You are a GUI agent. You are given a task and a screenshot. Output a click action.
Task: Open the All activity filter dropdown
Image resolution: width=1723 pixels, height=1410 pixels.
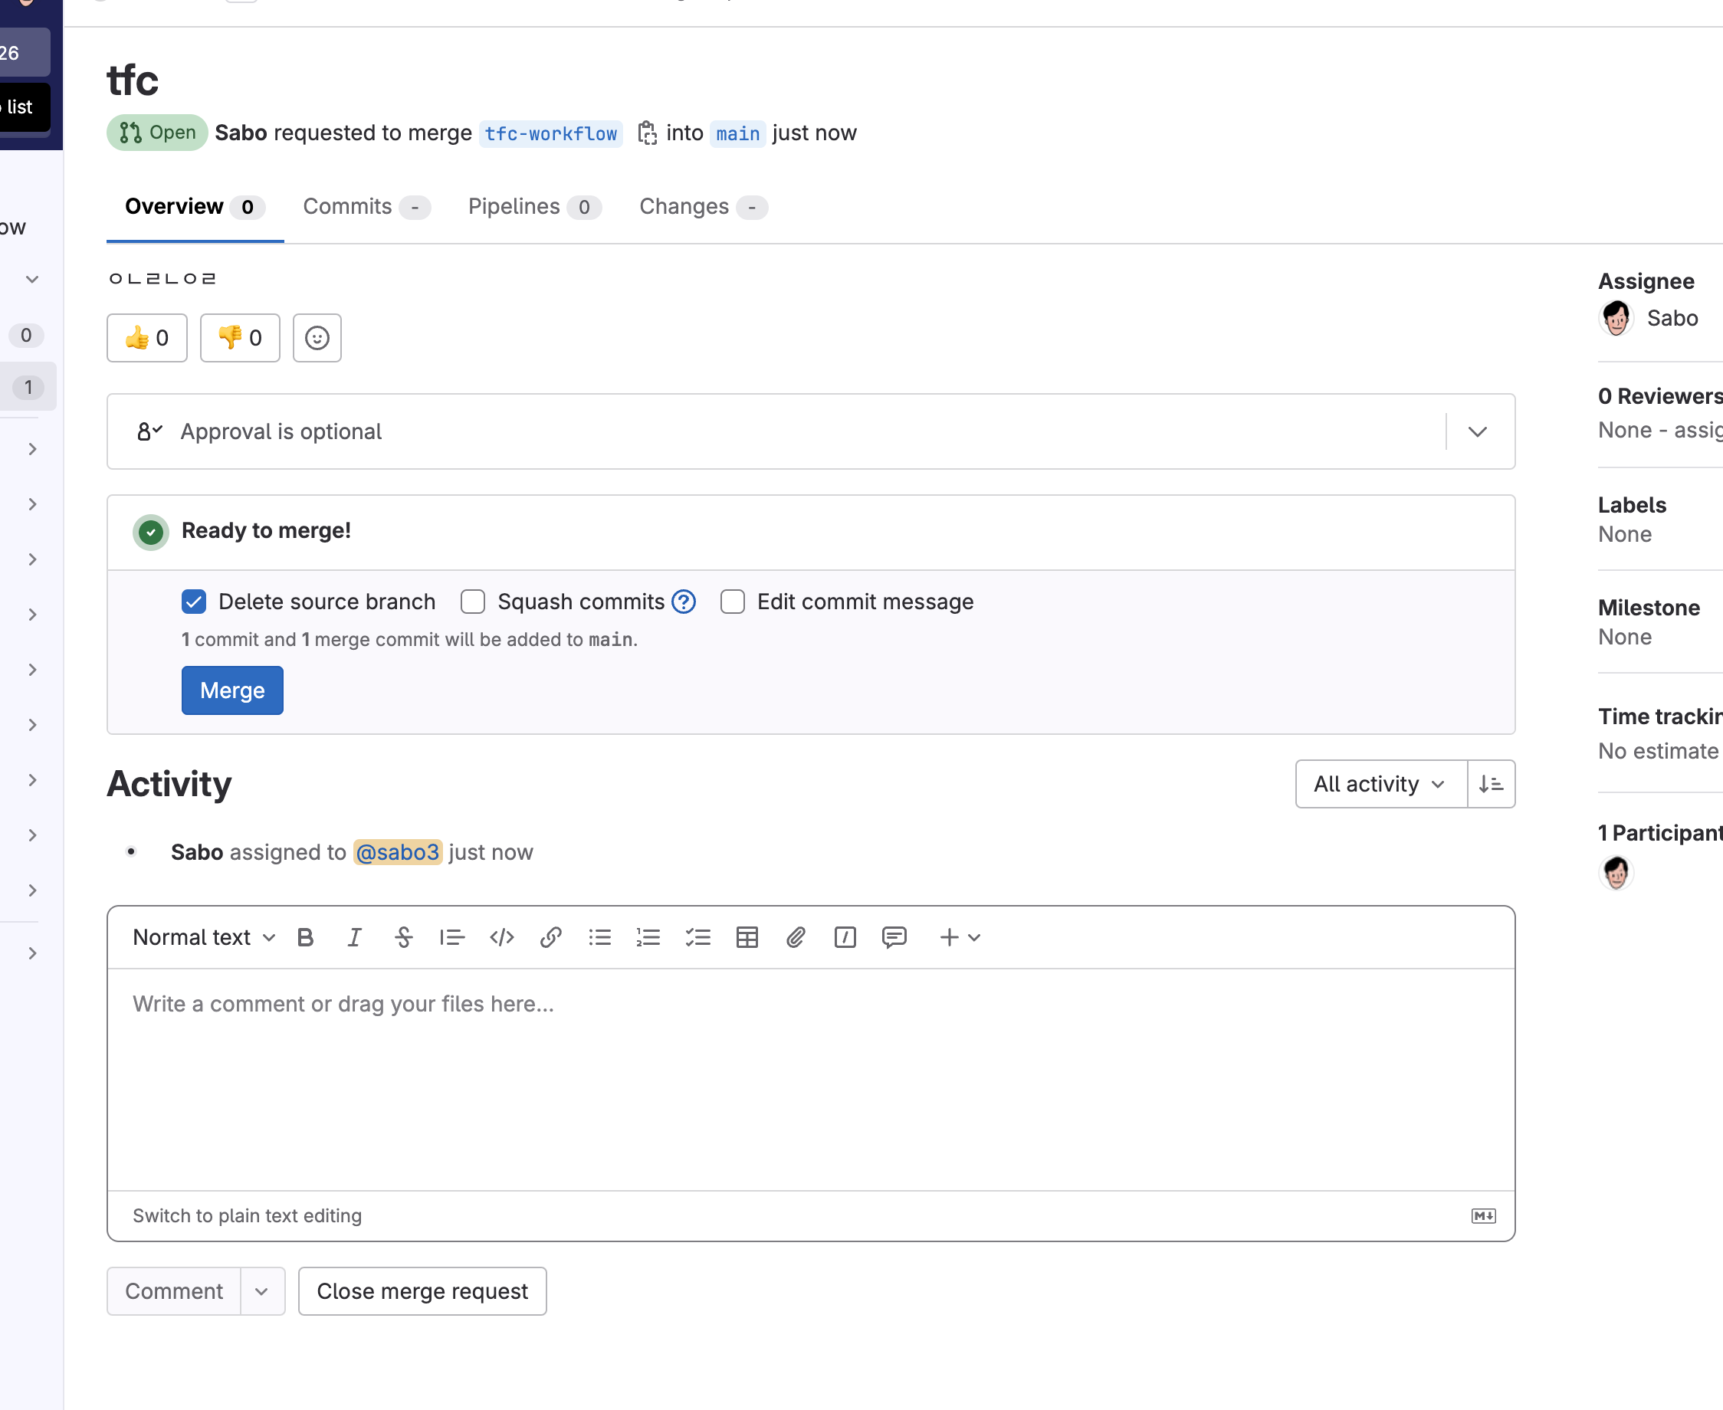[1380, 784]
